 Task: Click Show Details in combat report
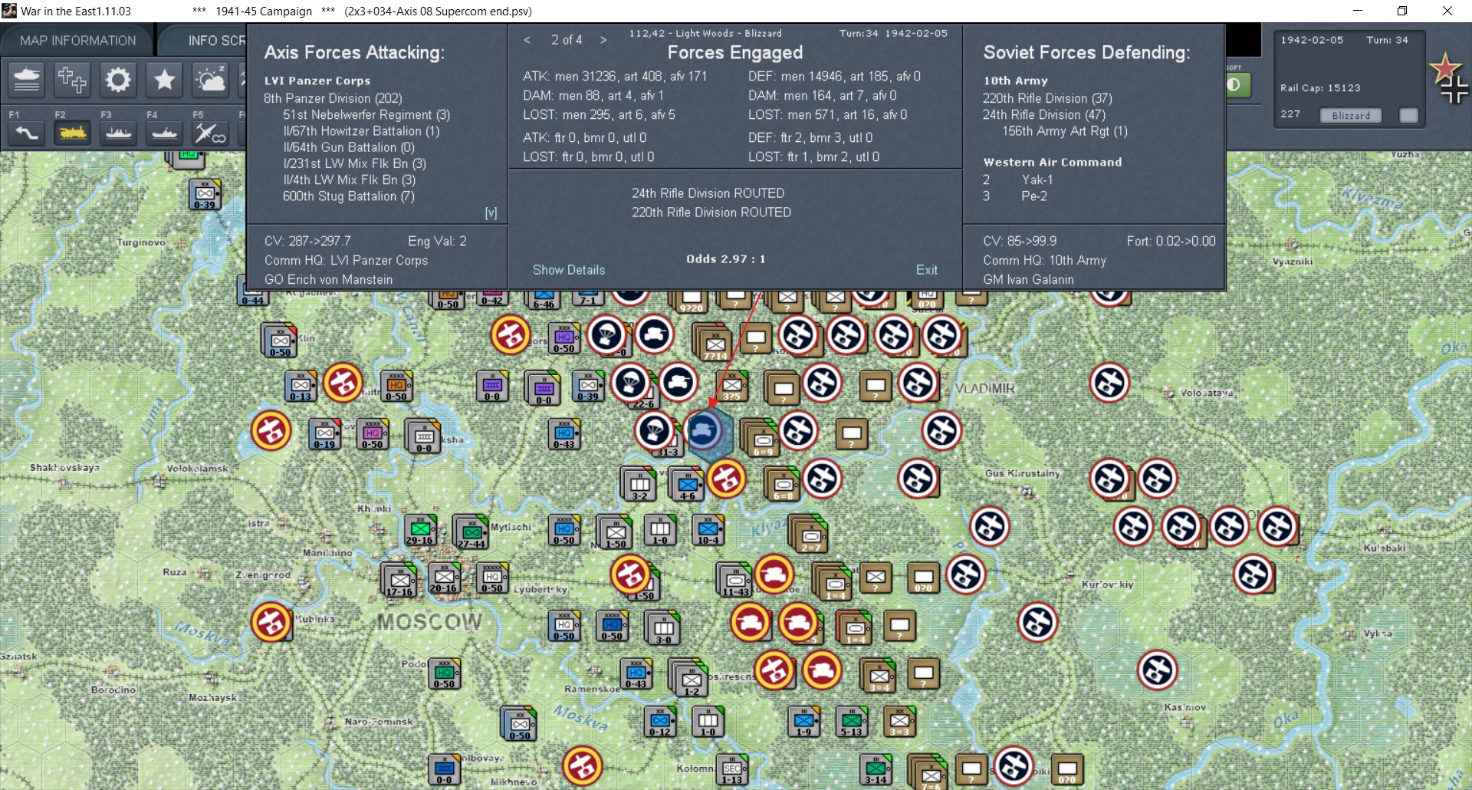pyautogui.click(x=569, y=270)
